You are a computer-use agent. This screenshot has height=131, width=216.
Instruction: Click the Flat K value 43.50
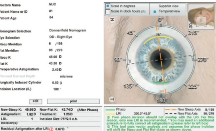(53, 63)
